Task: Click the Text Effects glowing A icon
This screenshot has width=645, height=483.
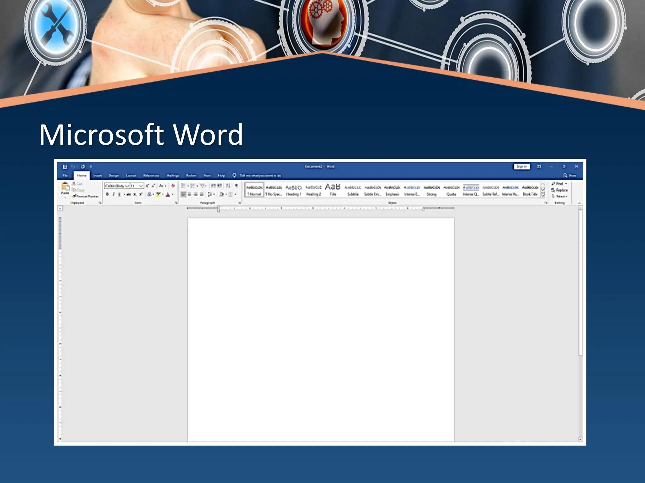Action: point(150,194)
